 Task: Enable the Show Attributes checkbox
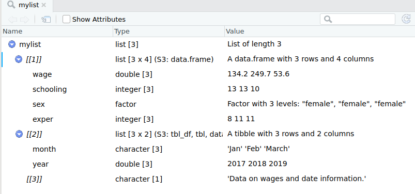66,19
